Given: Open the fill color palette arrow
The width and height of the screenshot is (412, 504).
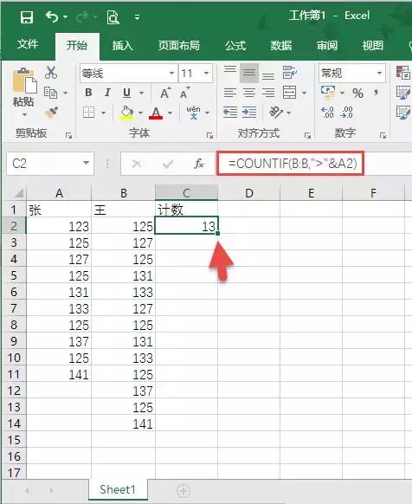Looking at the screenshot, I should (x=140, y=113).
